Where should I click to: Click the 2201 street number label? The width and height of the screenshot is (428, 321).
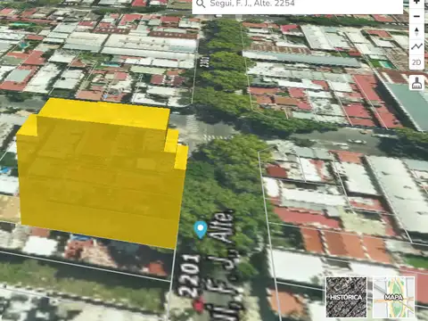[x=190, y=276]
